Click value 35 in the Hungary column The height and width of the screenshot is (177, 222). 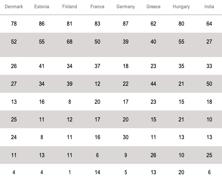181,66
